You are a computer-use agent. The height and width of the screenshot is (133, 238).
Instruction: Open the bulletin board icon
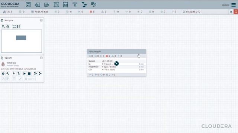click(x=236, y=12)
